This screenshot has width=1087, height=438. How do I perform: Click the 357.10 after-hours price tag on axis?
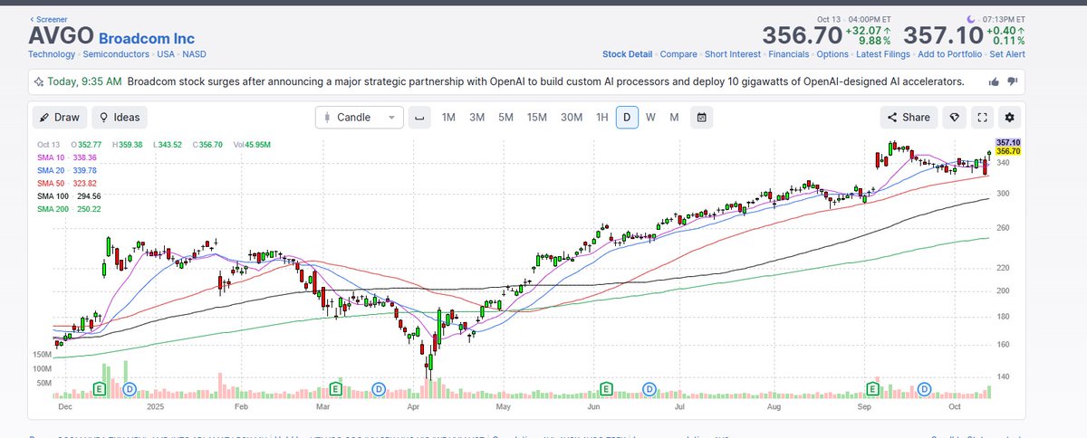[1008, 143]
